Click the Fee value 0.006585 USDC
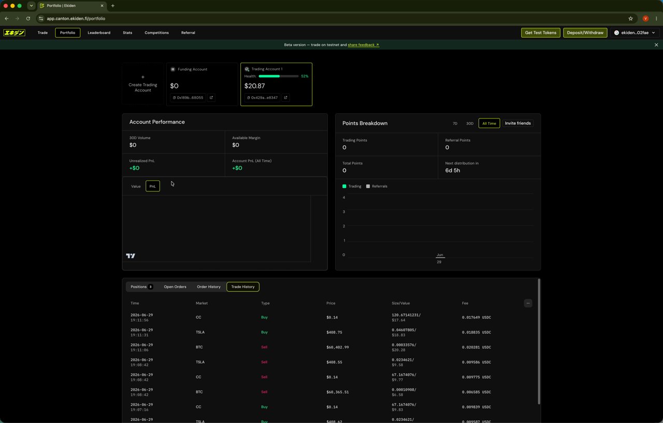Viewport: 663px width, 423px height. point(477,392)
